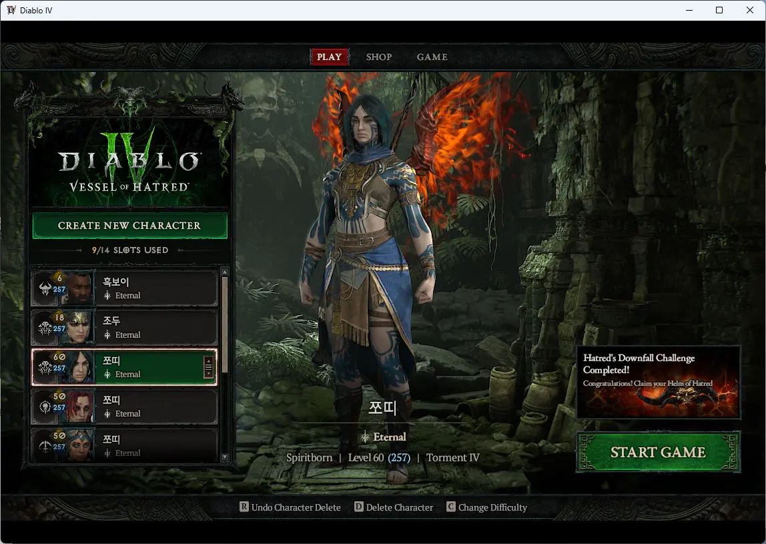Click the Eternal realm icon in selected 쪼띠 row

point(107,374)
